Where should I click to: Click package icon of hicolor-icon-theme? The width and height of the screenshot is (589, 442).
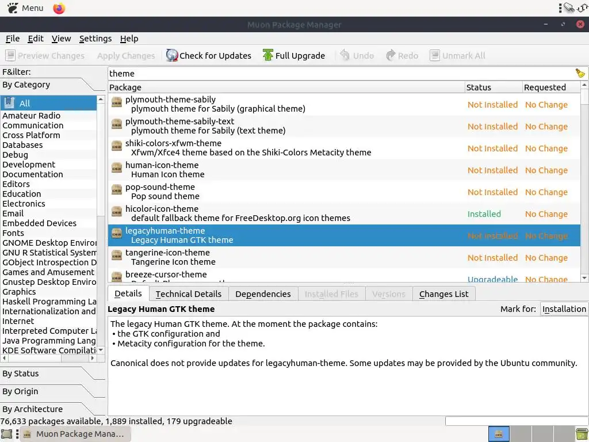point(117,211)
